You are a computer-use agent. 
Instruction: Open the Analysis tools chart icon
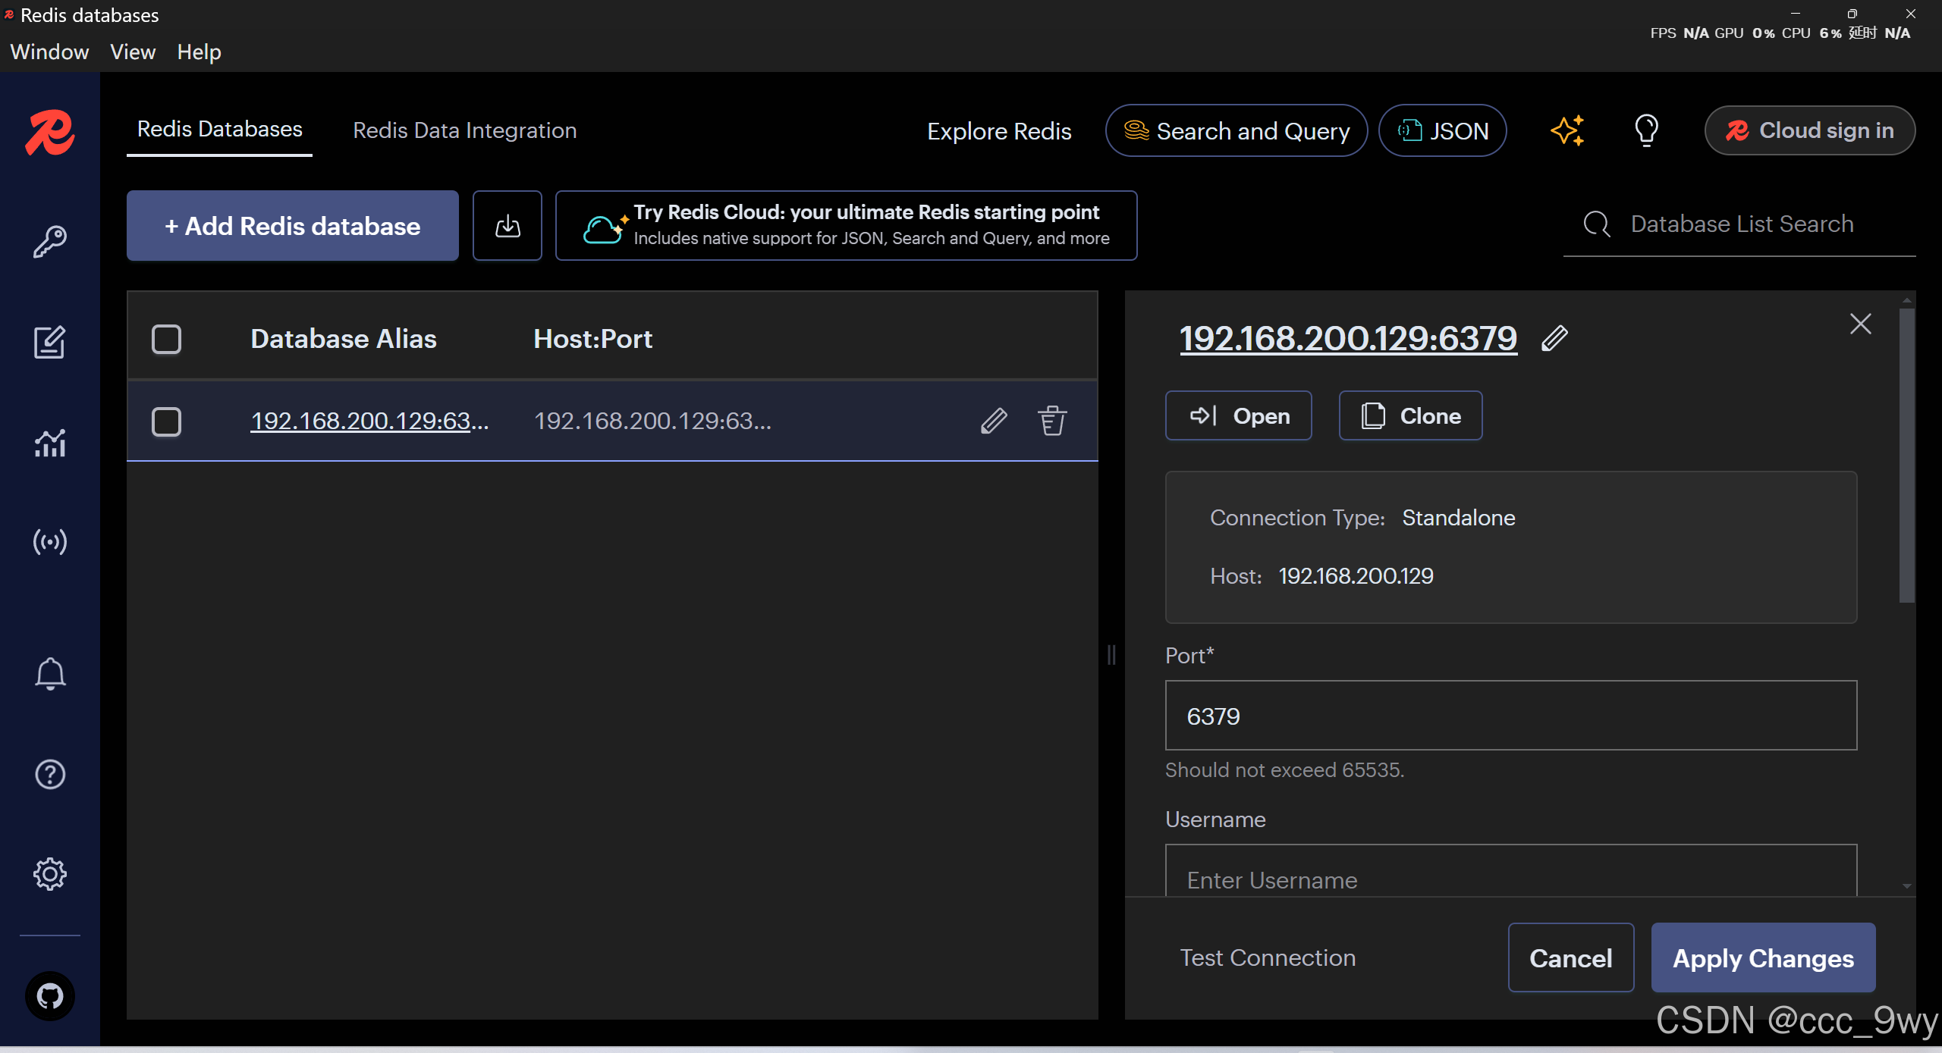point(50,443)
